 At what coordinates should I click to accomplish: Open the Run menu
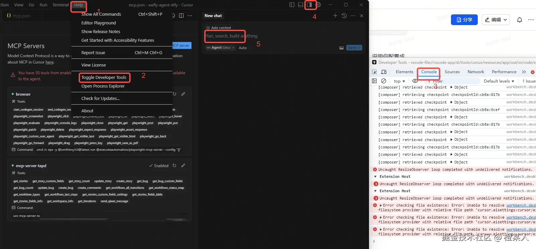44,5
